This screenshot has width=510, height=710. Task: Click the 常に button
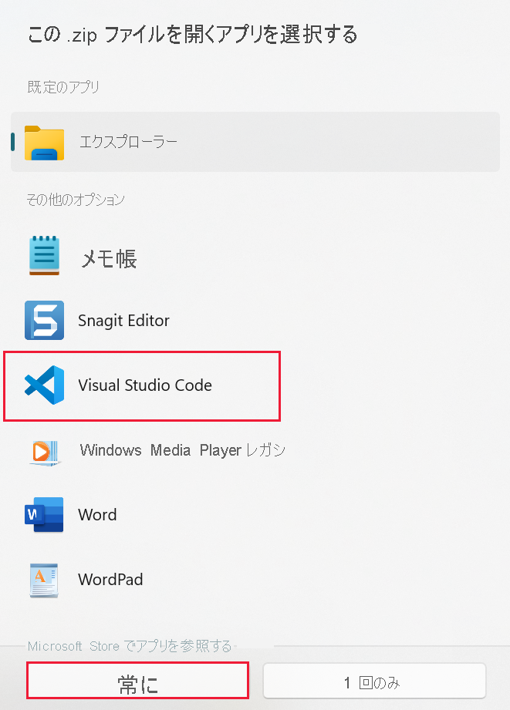click(138, 681)
